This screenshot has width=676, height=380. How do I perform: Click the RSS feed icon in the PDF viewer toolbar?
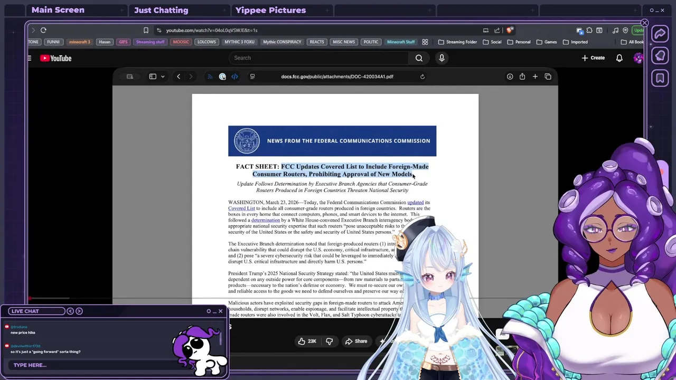pos(210,77)
